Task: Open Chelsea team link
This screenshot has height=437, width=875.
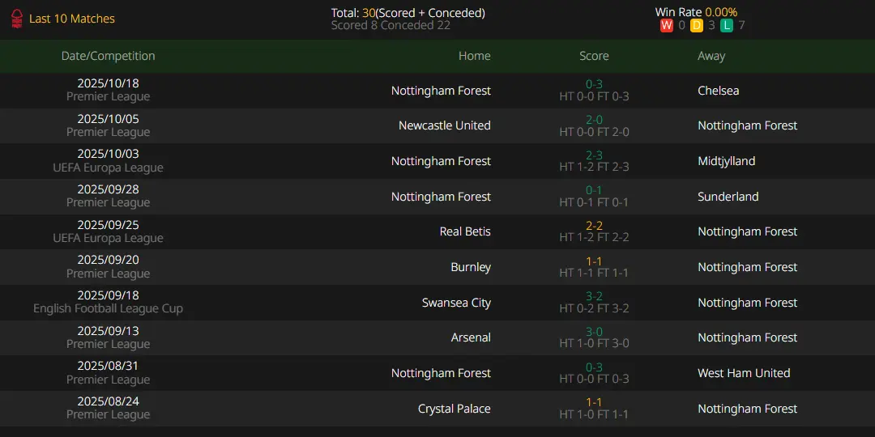Action: (x=718, y=91)
